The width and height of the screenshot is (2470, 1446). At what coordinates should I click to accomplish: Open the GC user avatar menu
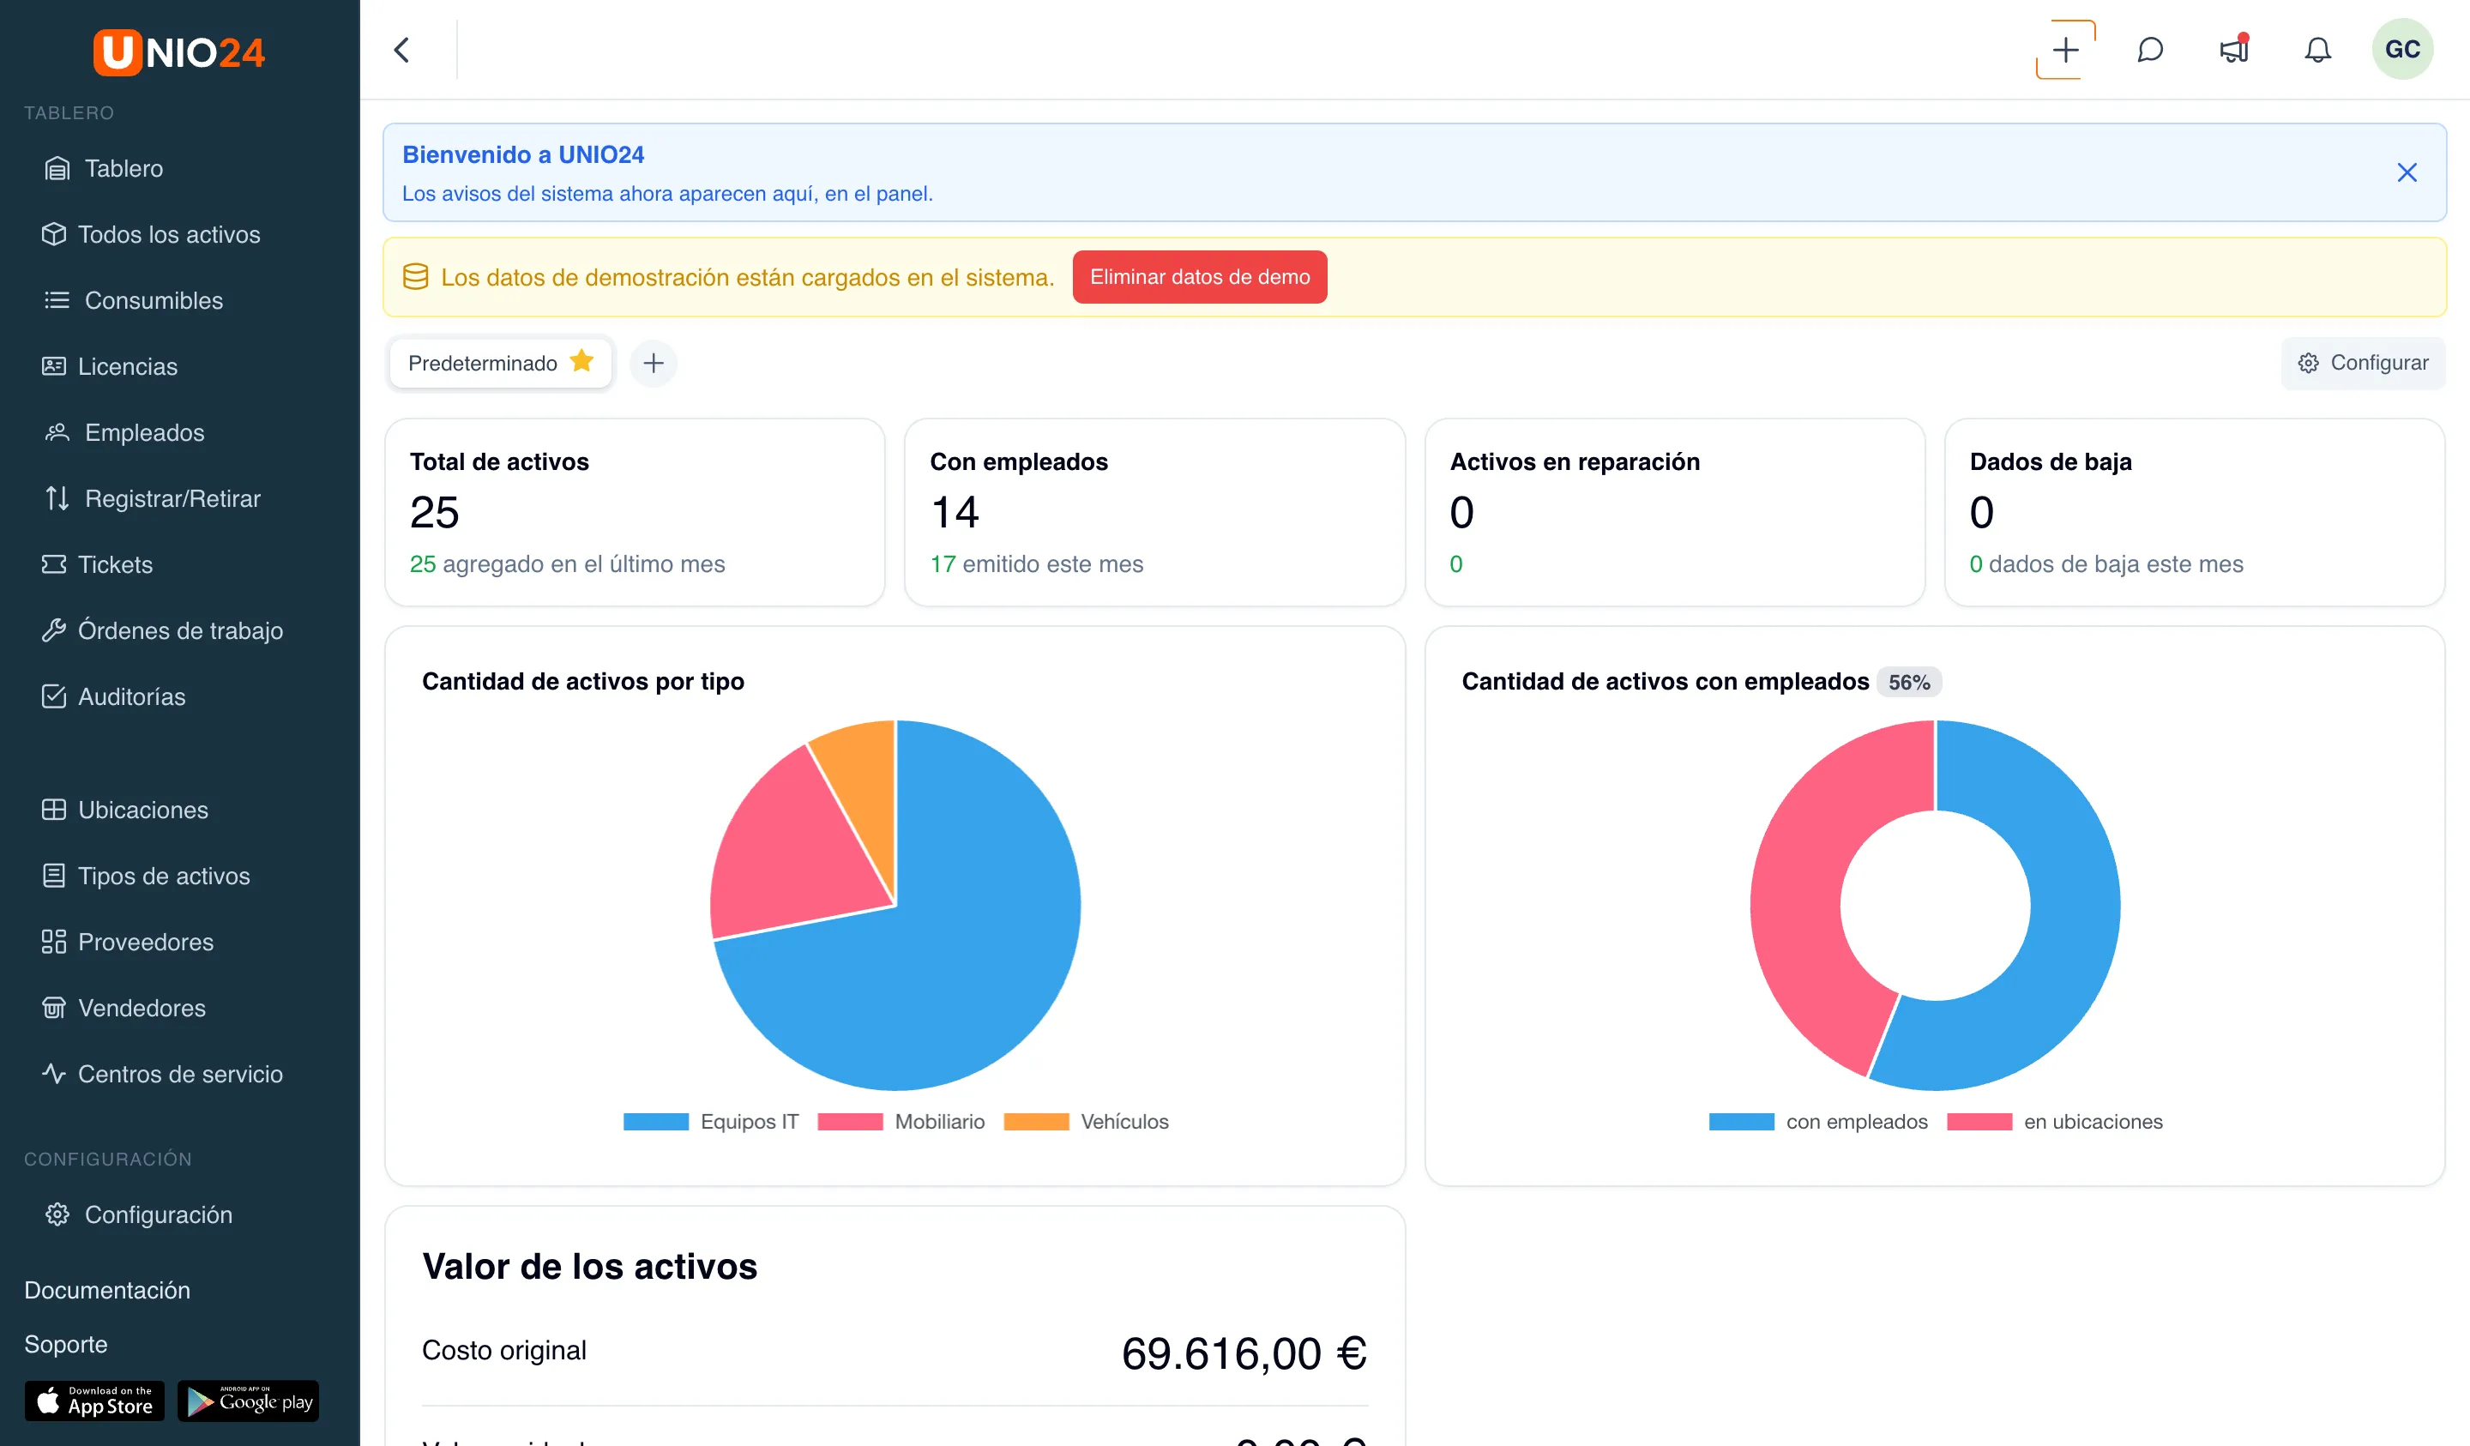click(2402, 50)
